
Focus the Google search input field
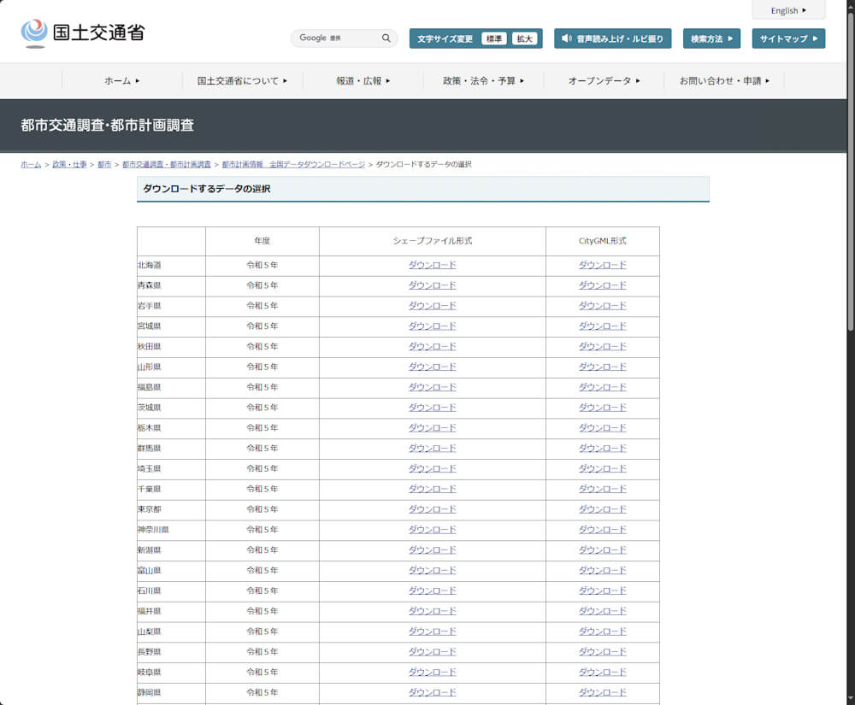point(342,38)
